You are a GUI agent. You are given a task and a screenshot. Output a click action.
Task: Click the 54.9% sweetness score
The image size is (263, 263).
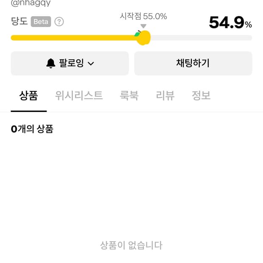(x=230, y=23)
